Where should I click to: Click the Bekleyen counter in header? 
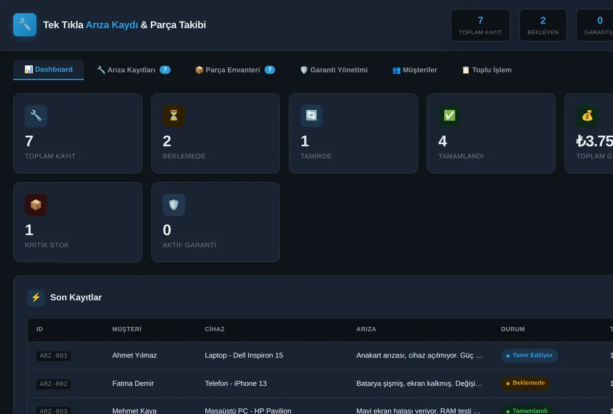543,25
